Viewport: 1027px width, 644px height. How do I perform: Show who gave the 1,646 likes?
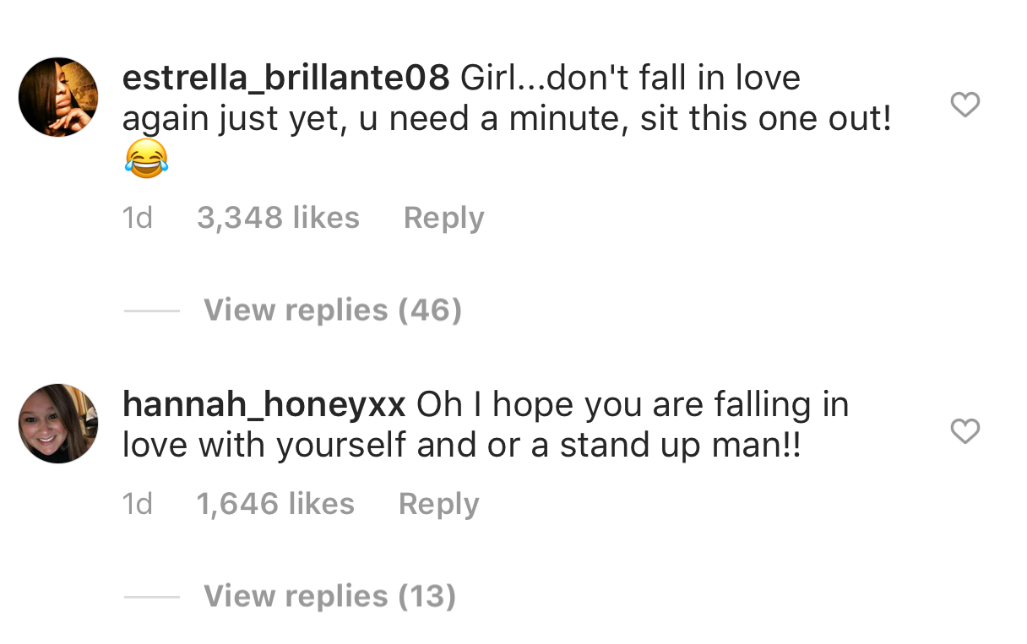pyautogui.click(x=275, y=504)
